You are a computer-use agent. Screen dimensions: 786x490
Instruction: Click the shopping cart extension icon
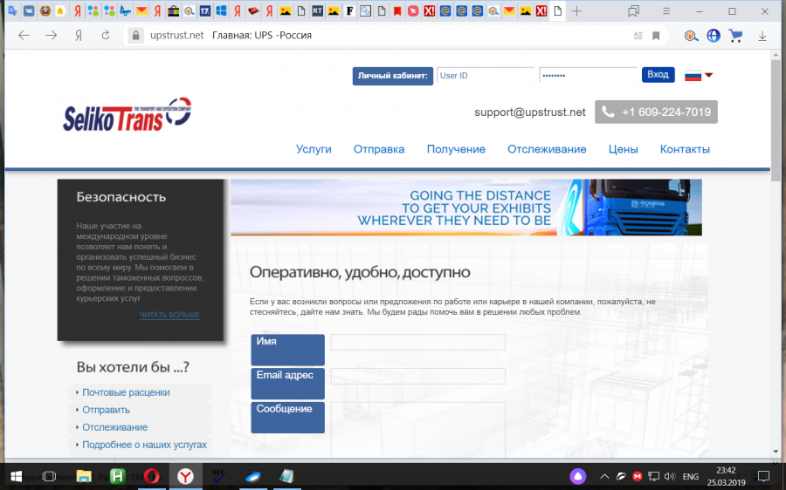tap(736, 36)
